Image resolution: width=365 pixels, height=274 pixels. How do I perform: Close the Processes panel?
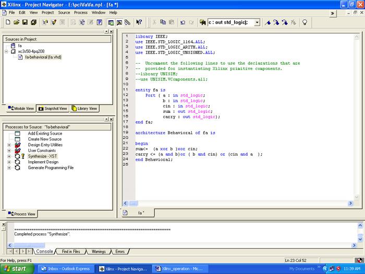click(x=111, y=120)
